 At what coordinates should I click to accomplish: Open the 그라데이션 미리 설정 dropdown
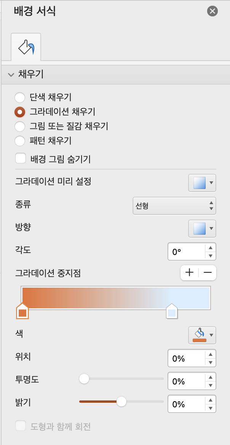(x=202, y=183)
